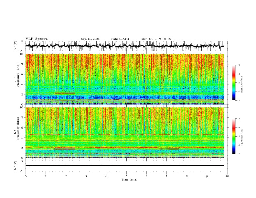Viewport: 256px width, 198px height.
Task: Click the "-7" tick on upper color bar
Action: (238, 100)
